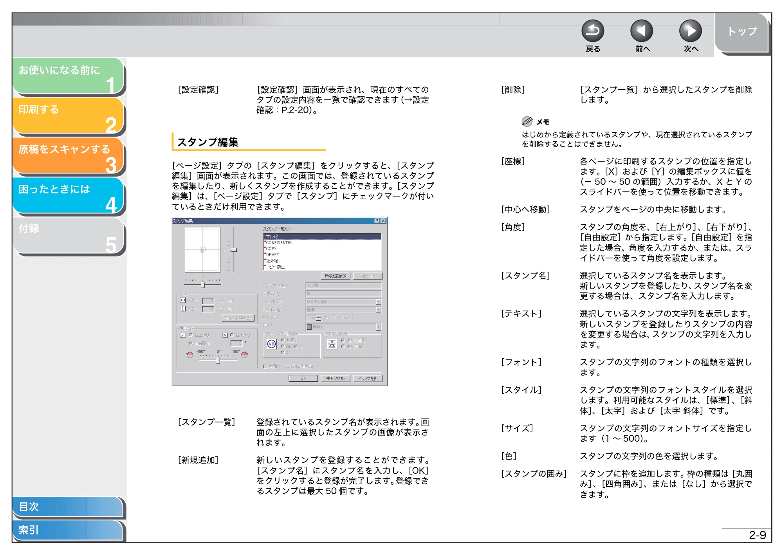Image resolution: width=783 pixels, height=554 pixels.
Task: Click the キャンセル button
Action: coord(336,378)
